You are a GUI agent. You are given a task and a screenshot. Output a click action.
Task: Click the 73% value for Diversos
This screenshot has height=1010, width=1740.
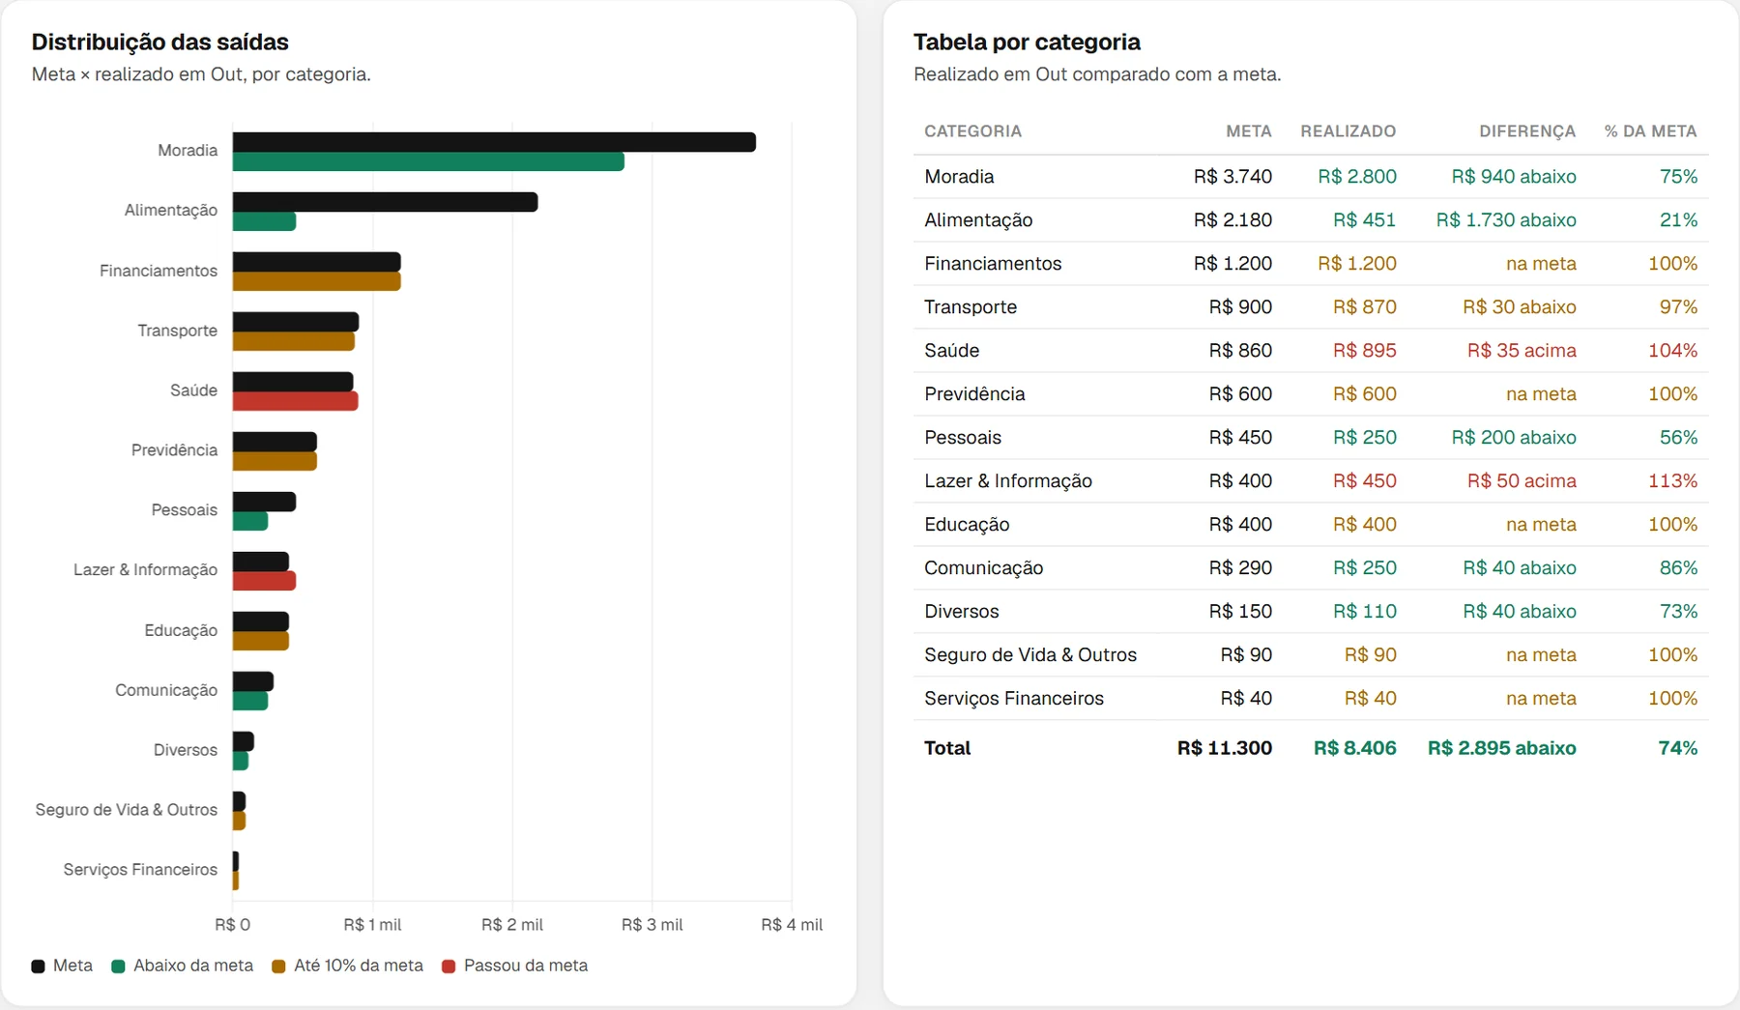tap(1678, 612)
